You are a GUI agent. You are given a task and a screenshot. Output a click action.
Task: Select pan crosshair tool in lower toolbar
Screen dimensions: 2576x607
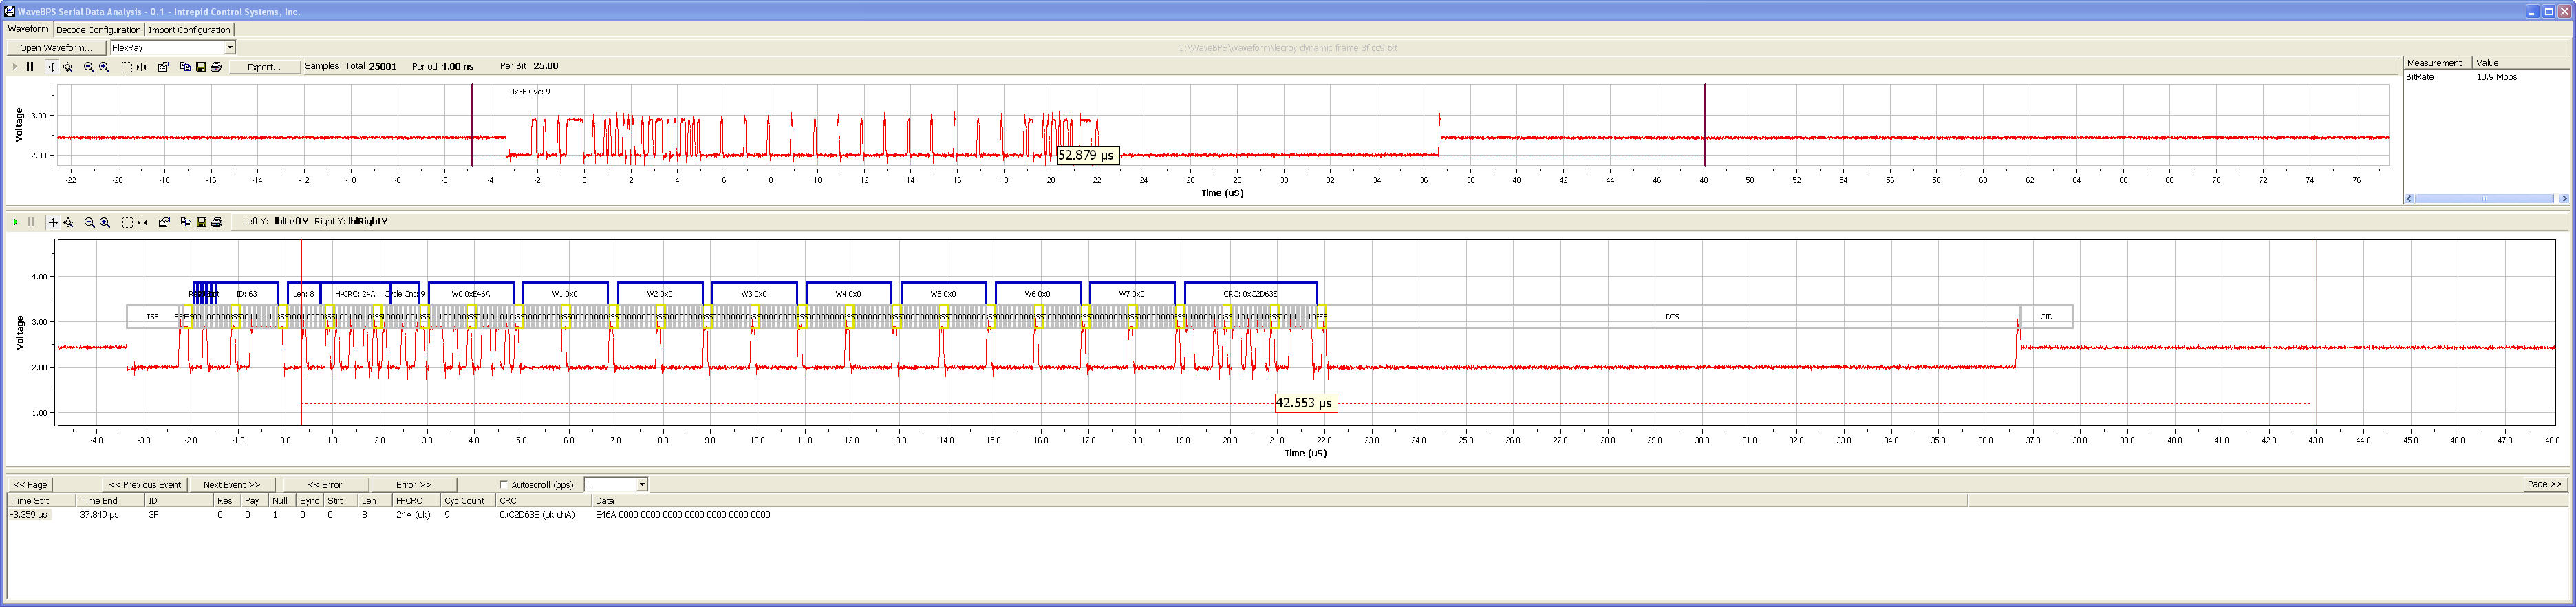(x=53, y=222)
